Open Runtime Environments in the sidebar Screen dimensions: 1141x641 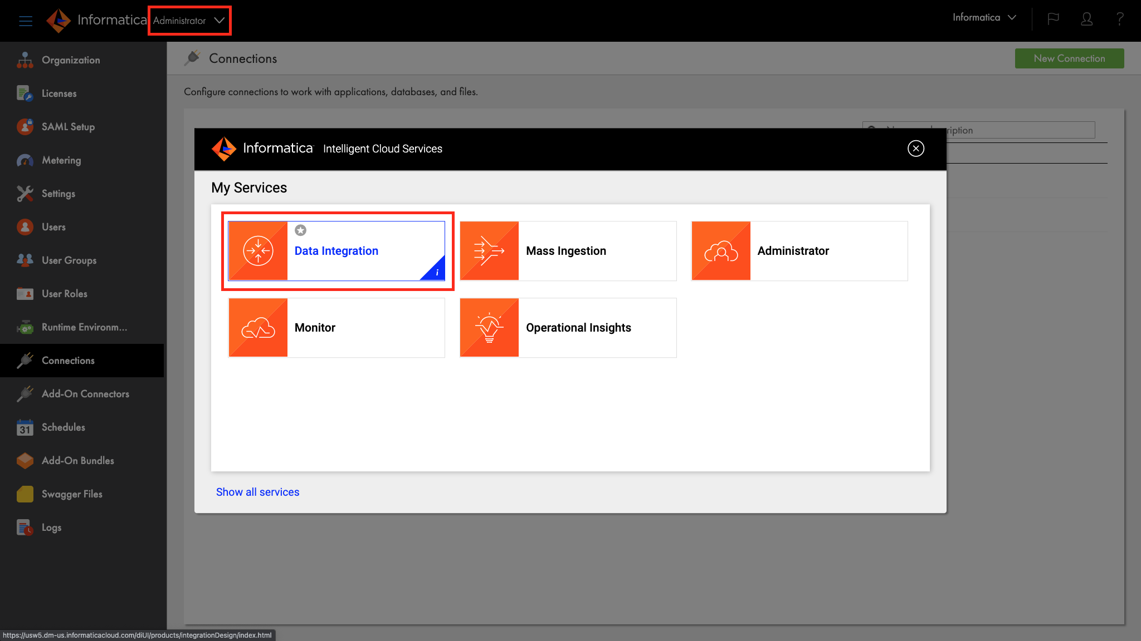tap(82, 327)
